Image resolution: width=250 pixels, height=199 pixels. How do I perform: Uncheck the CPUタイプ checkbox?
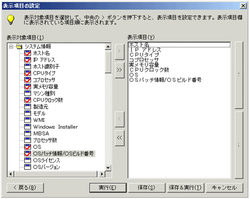(28, 73)
